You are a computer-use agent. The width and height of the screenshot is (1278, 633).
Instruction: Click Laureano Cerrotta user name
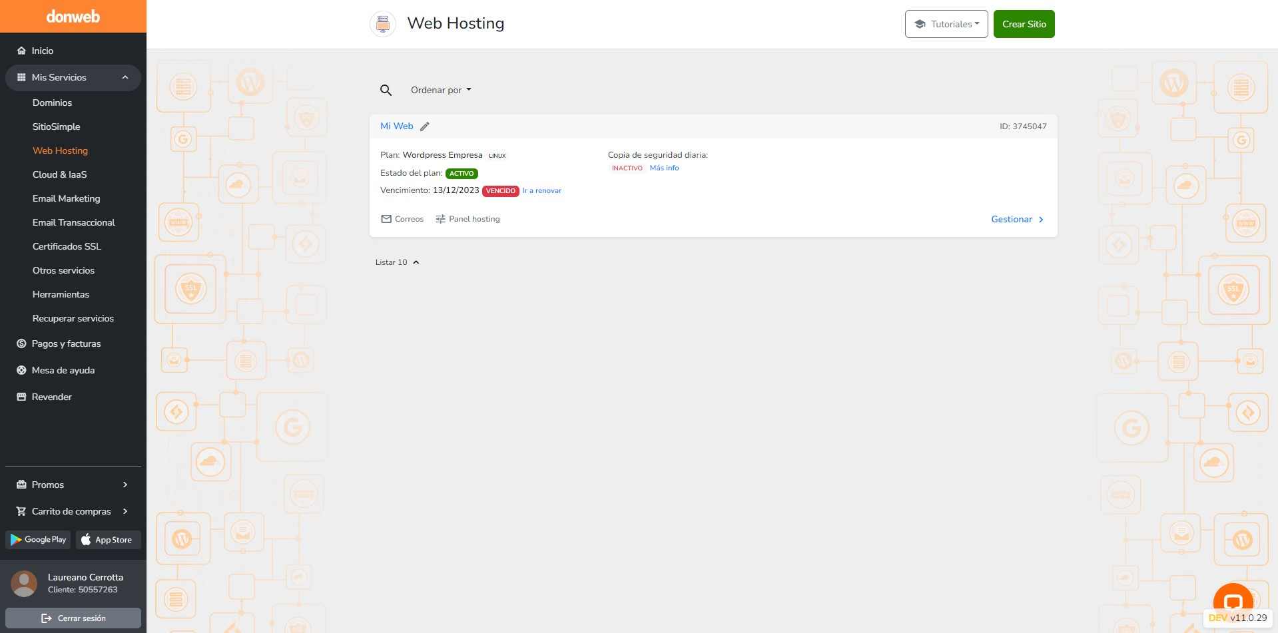coord(85,577)
